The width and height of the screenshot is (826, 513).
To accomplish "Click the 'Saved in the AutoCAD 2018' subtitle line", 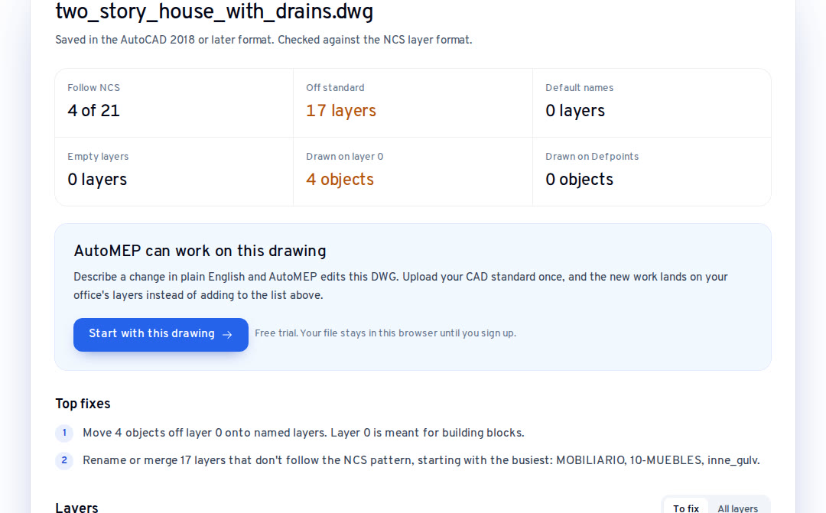I will pos(263,40).
